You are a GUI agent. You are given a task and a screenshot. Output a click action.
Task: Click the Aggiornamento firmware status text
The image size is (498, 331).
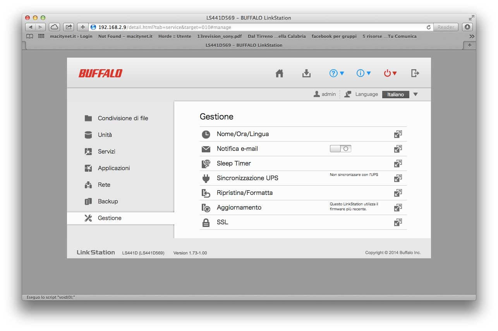[354, 206]
